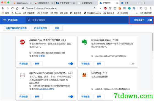This screenshot has height=101, width=154.
Task: Close the 扩展程序 tab
Action: pos(117,3)
